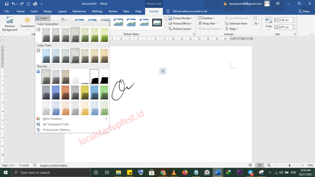
Task: Click the Redo arrow icon
Action: [x=21, y=4]
